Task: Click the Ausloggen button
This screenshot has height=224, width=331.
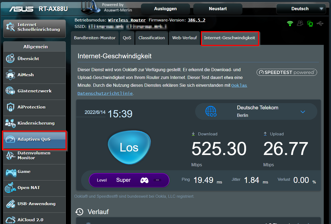Action: pos(165,9)
